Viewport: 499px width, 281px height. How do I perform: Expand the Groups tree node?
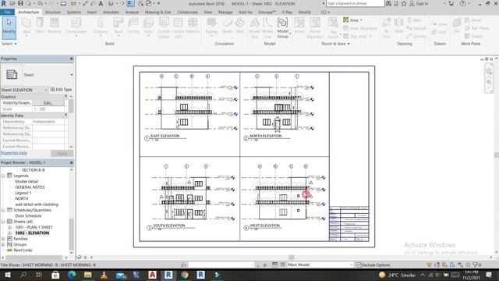pos(3,244)
